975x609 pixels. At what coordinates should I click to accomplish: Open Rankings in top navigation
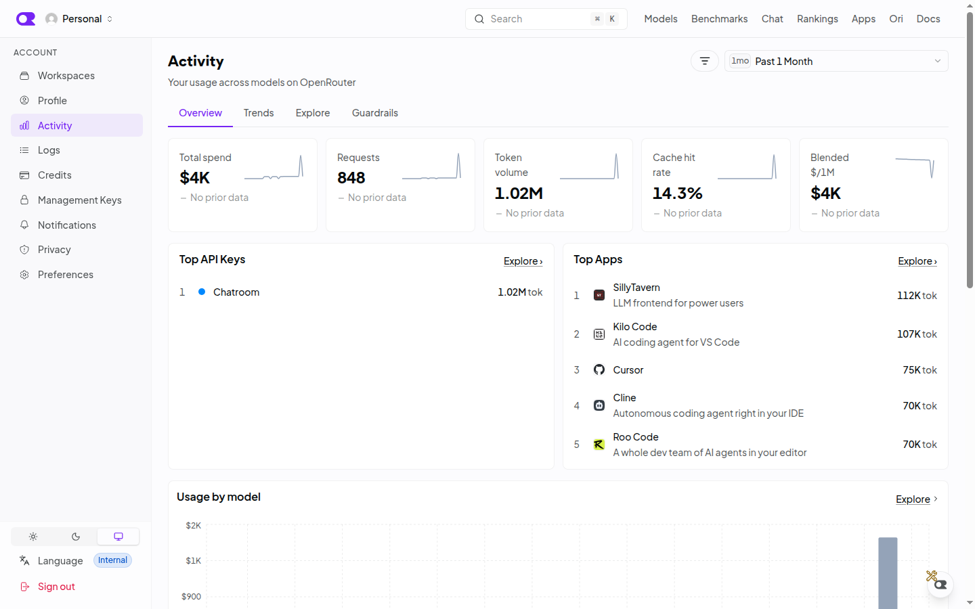[x=817, y=19]
